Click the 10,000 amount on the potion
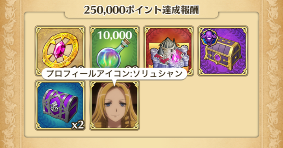 pyautogui.click(x=115, y=35)
